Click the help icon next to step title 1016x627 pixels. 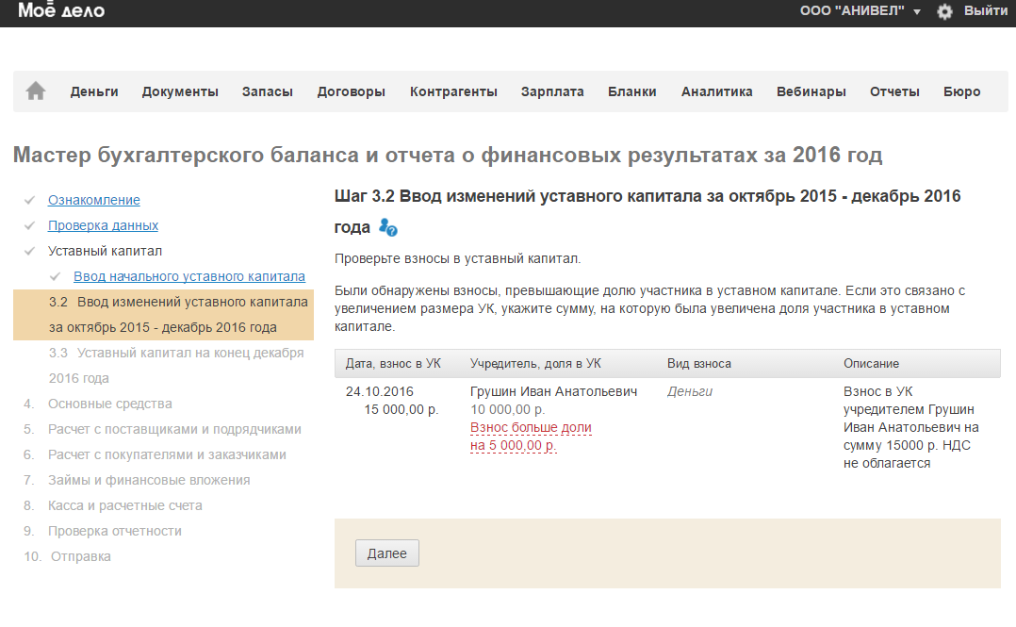click(x=387, y=227)
